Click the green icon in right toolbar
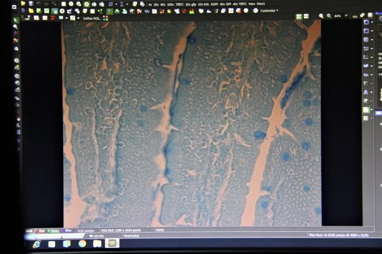 pos(366,110)
